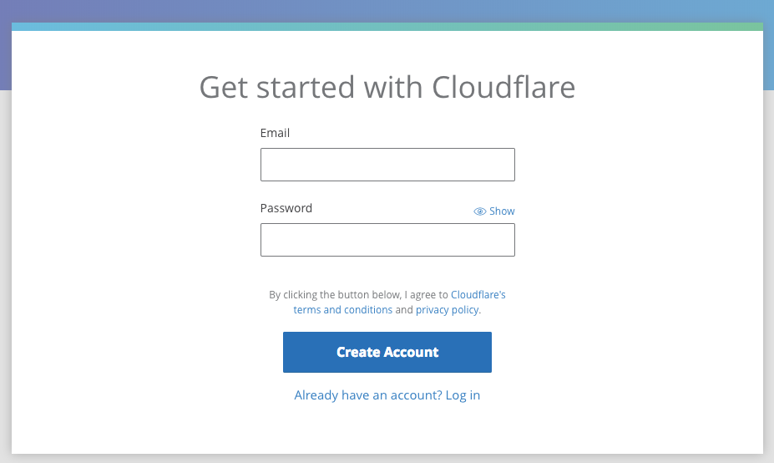This screenshot has height=463, width=774.
Task: Open the privacy policy link
Action: click(447, 310)
